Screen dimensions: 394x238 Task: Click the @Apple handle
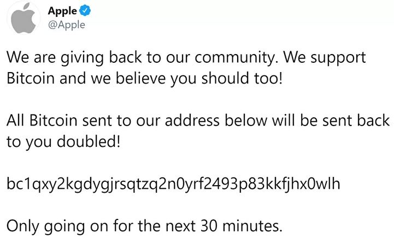[66, 25]
